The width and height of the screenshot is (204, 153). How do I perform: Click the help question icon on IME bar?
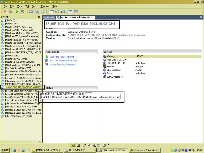point(104,145)
